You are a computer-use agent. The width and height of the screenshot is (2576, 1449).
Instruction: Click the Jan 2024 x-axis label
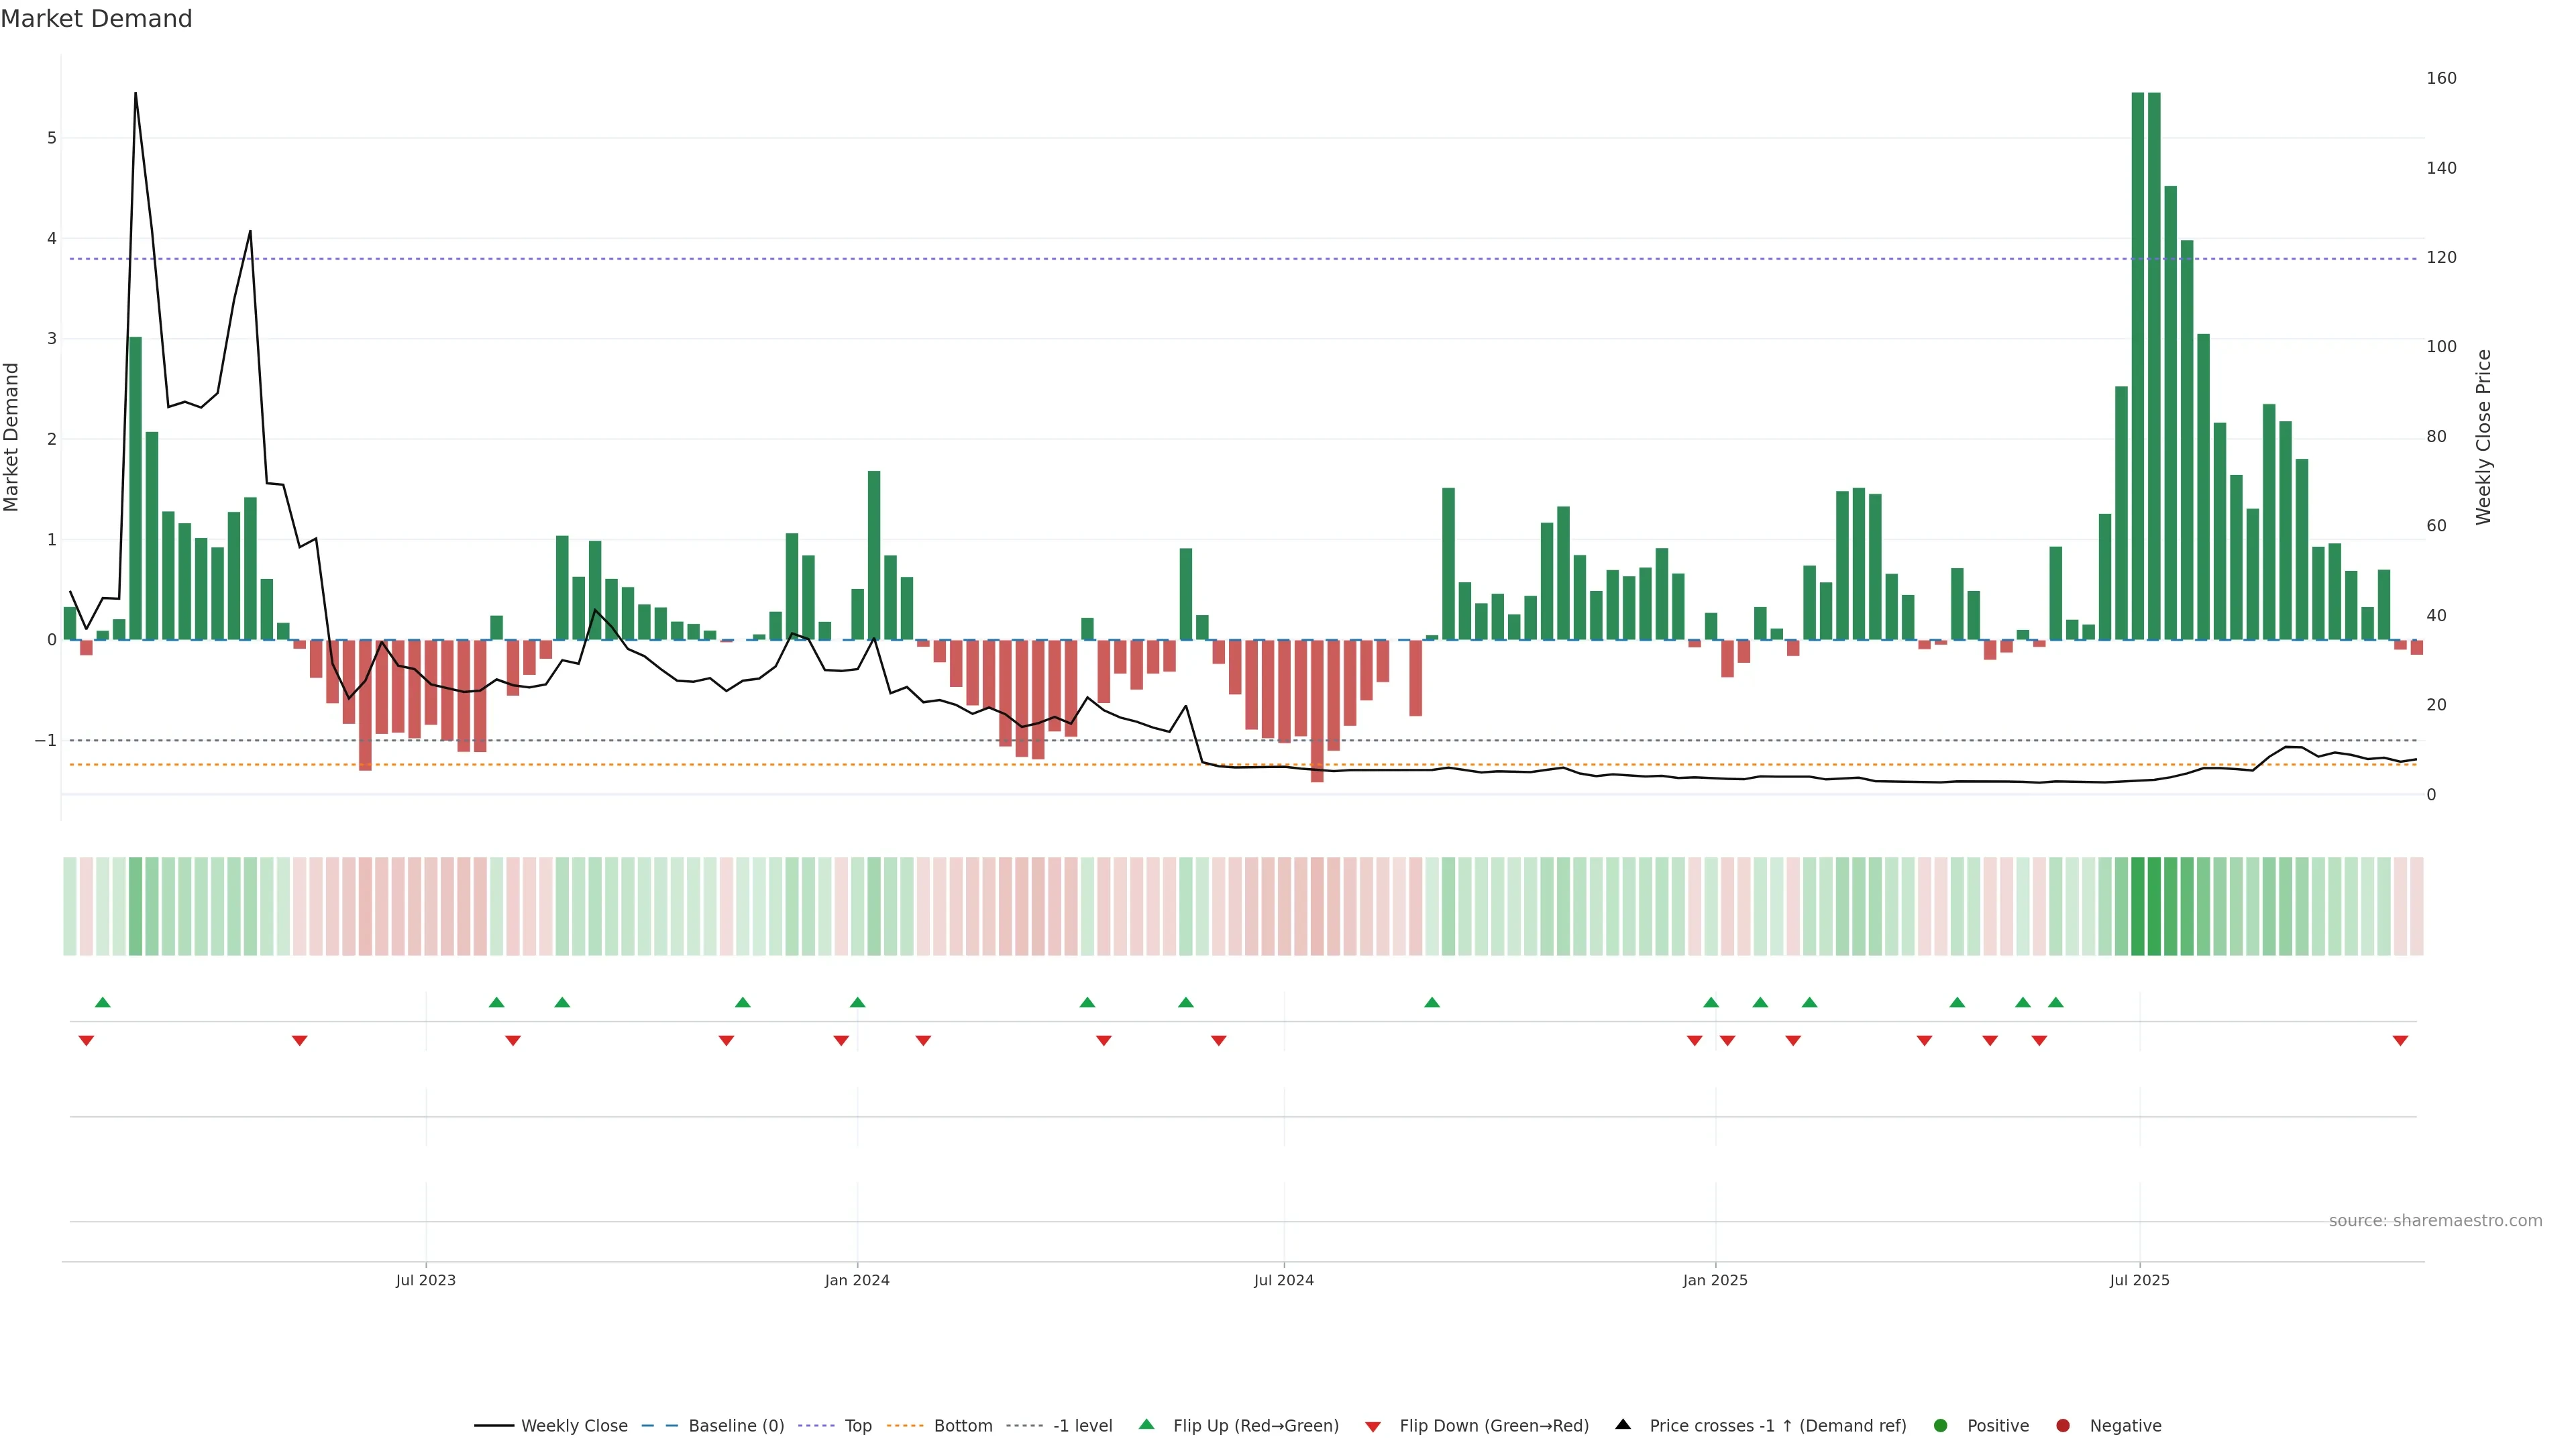[x=857, y=1280]
